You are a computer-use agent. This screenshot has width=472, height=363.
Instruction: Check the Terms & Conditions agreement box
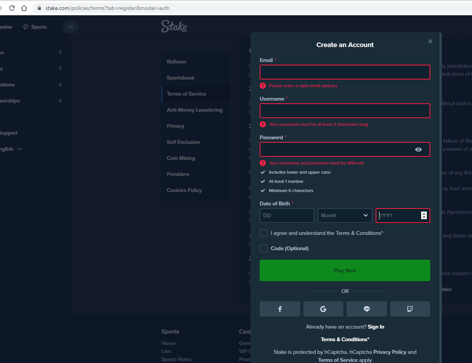pyautogui.click(x=264, y=233)
